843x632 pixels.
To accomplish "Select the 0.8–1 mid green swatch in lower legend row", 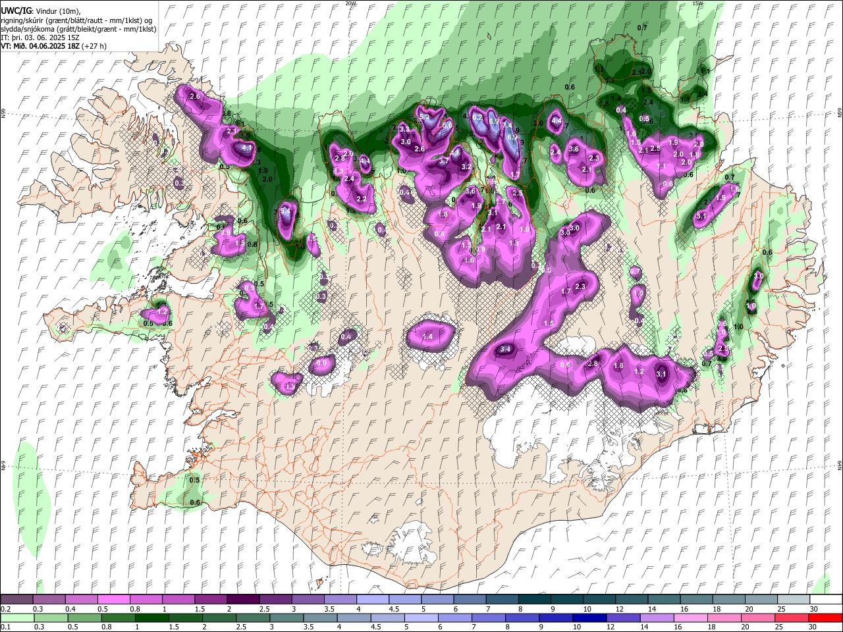I will click(119, 619).
